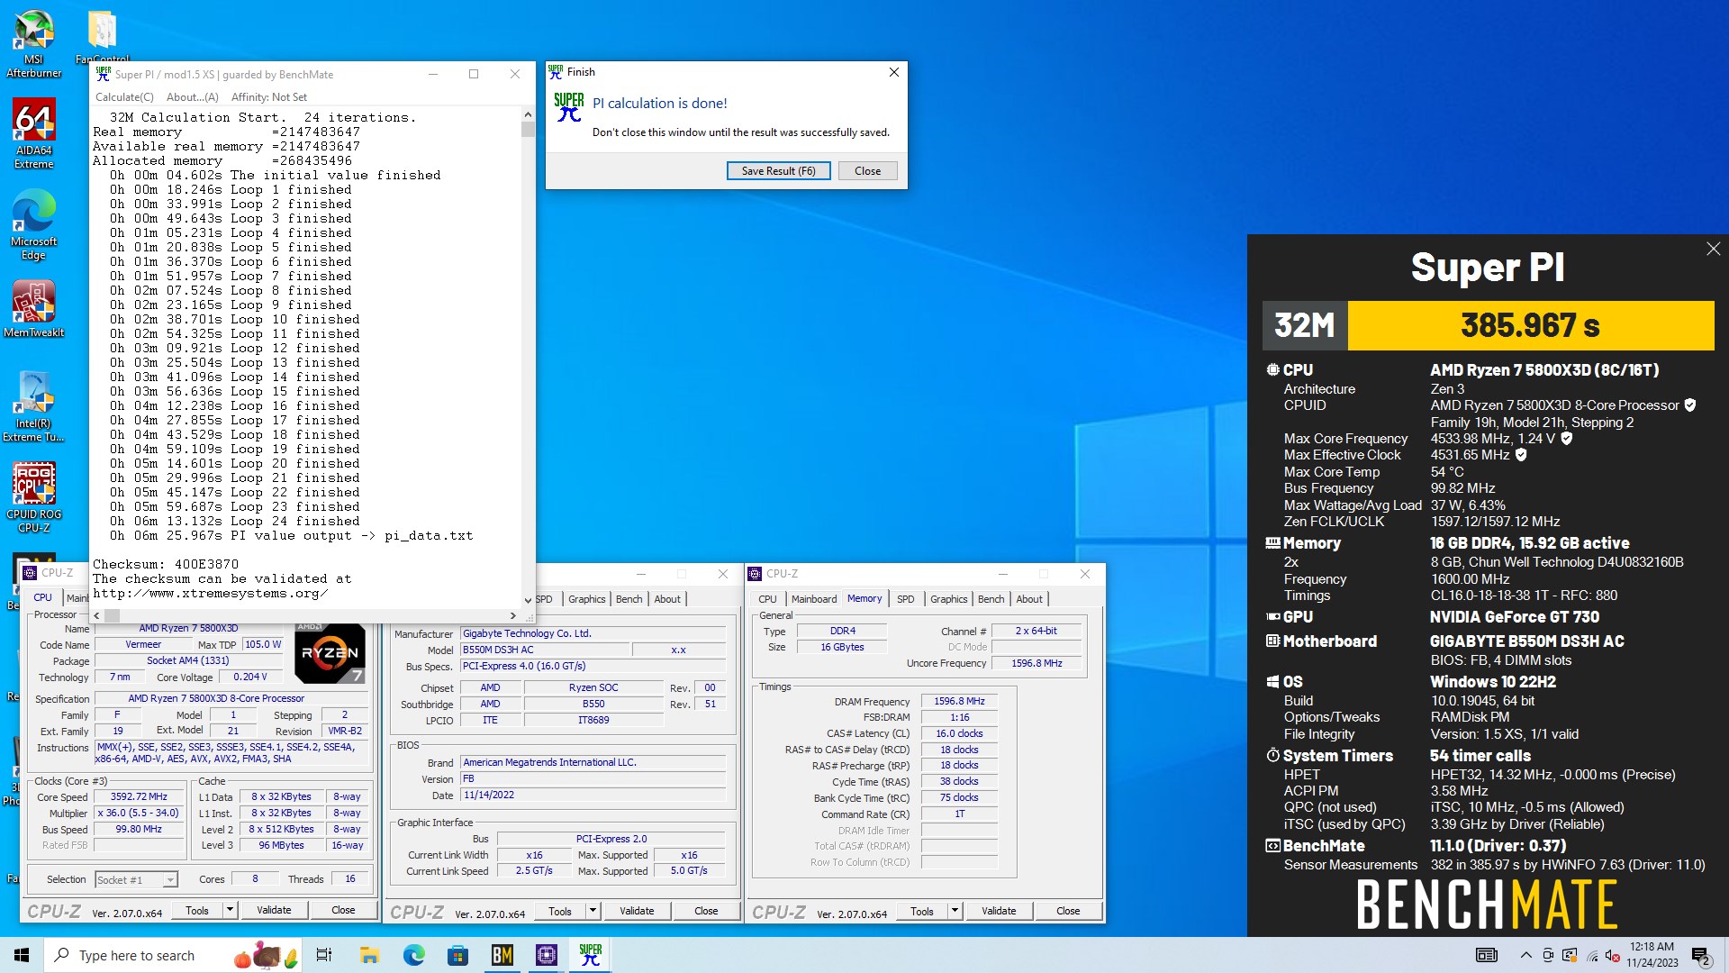Click the Super PI window title icon
Image resolution: width=1729 pixels, height=973 pixels.
click(x=104, y=74)
